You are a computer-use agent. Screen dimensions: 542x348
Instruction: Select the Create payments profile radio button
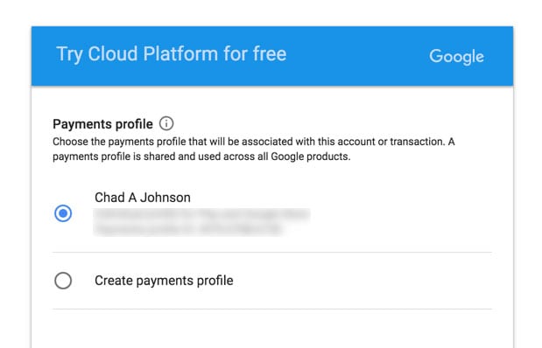pyautogui.click(x=63, y=281)
